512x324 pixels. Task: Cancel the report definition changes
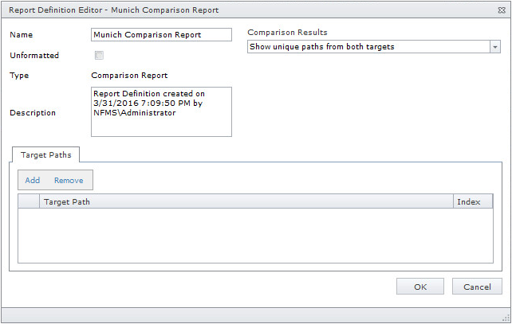click(477, 287)
